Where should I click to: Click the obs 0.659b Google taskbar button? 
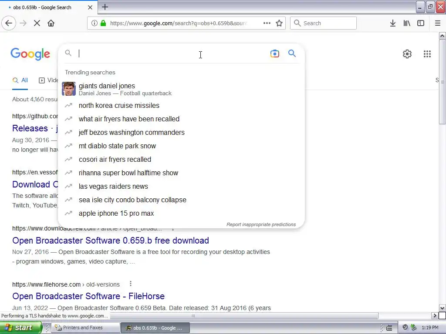[x=155, y=328]
